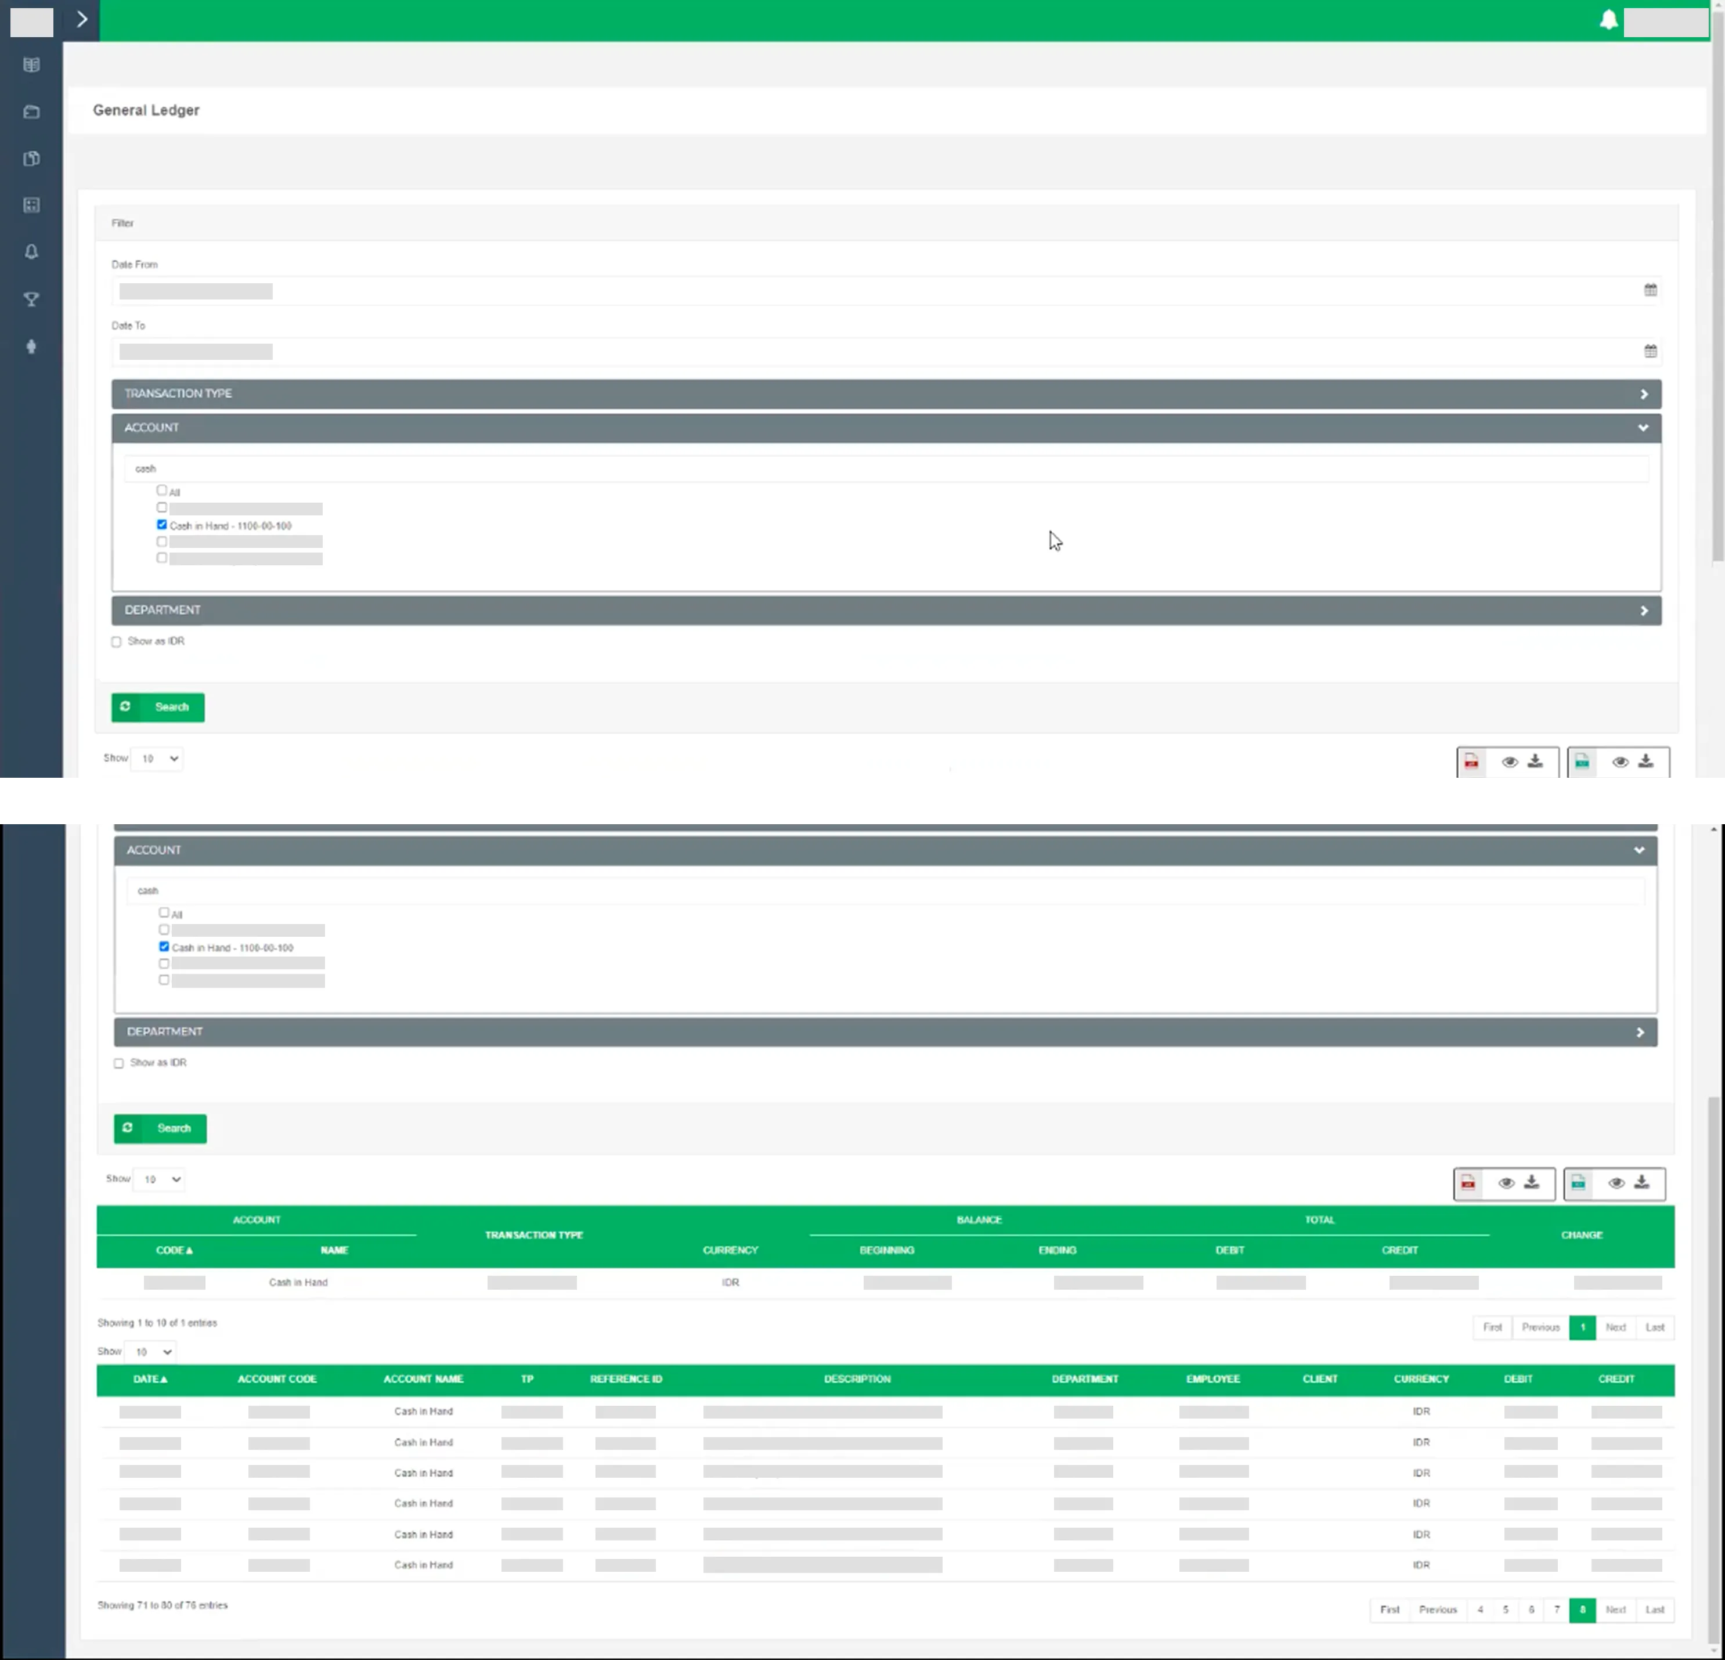The height and width of the screenshot is (1660, 1725).
Task: Collapse the ACCOUNT section in lower screenshot
Action: point(885,850)
